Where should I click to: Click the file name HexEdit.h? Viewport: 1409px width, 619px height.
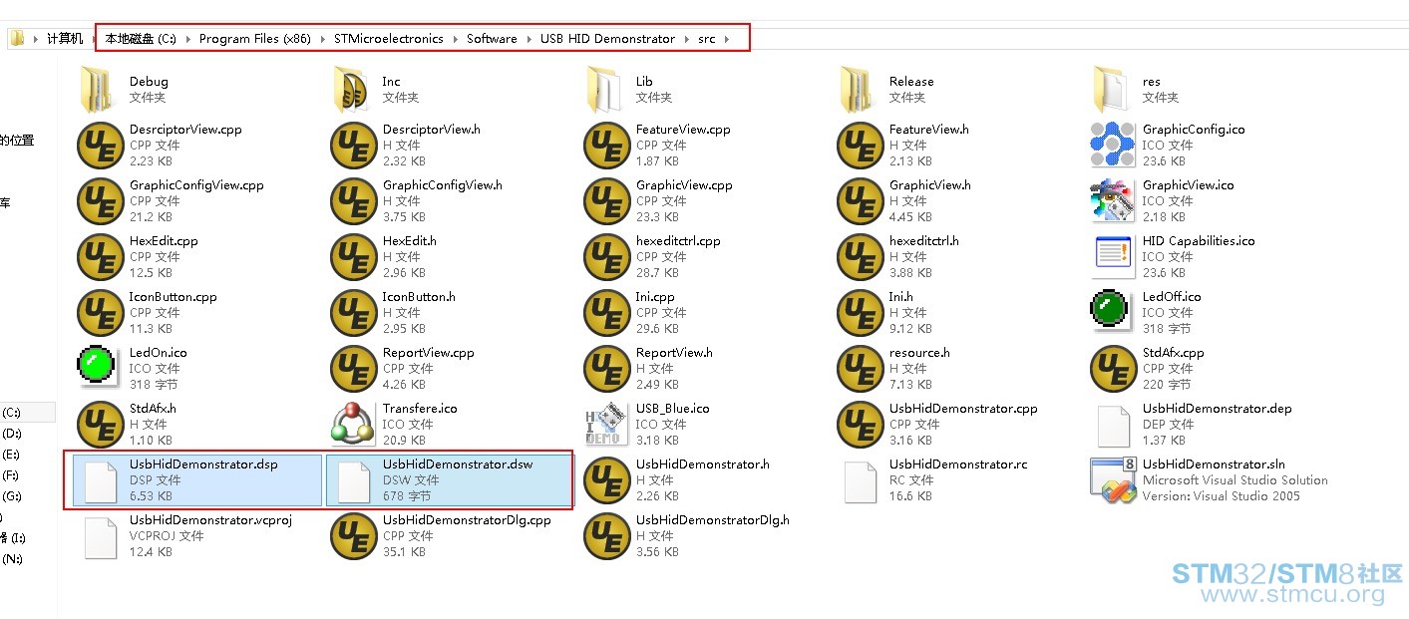tap(410, 241)
